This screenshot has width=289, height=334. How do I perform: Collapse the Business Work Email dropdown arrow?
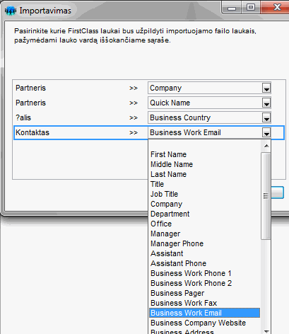click(x=266, y=132)
